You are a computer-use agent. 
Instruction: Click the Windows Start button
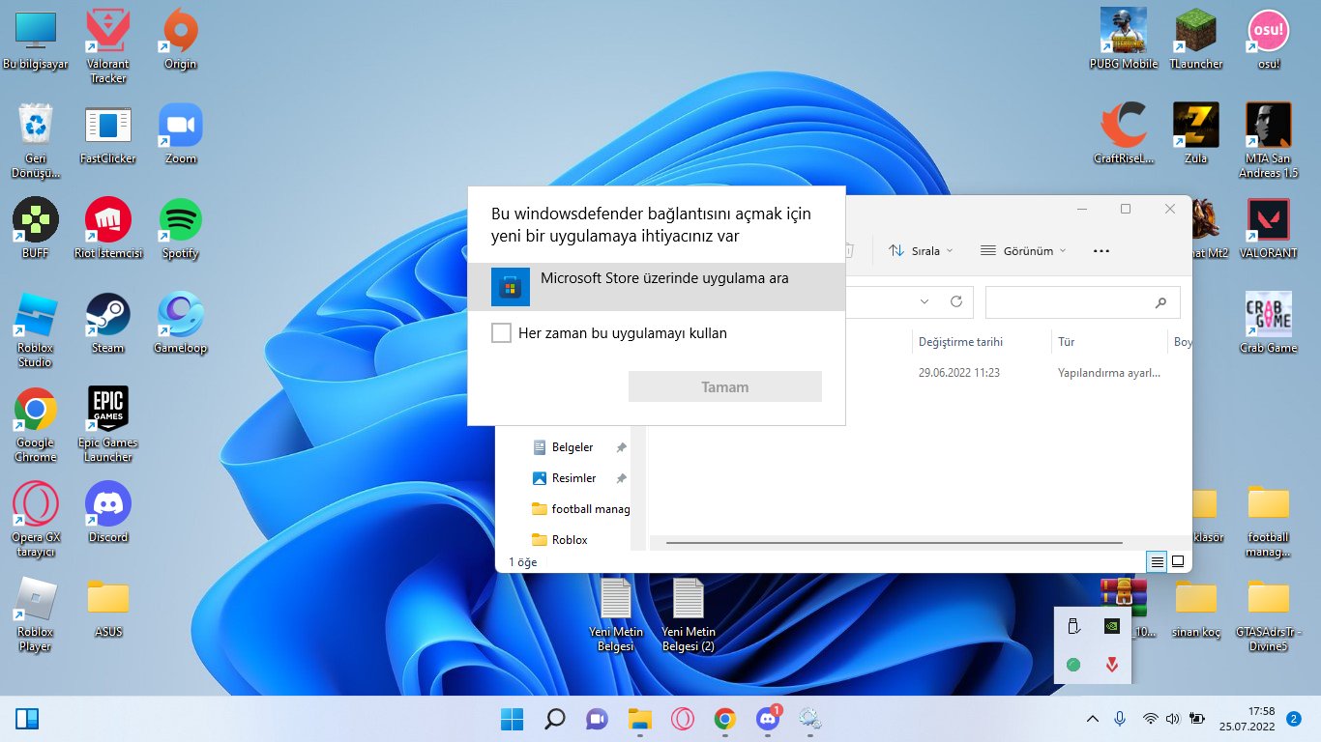(x=512, y=719)
